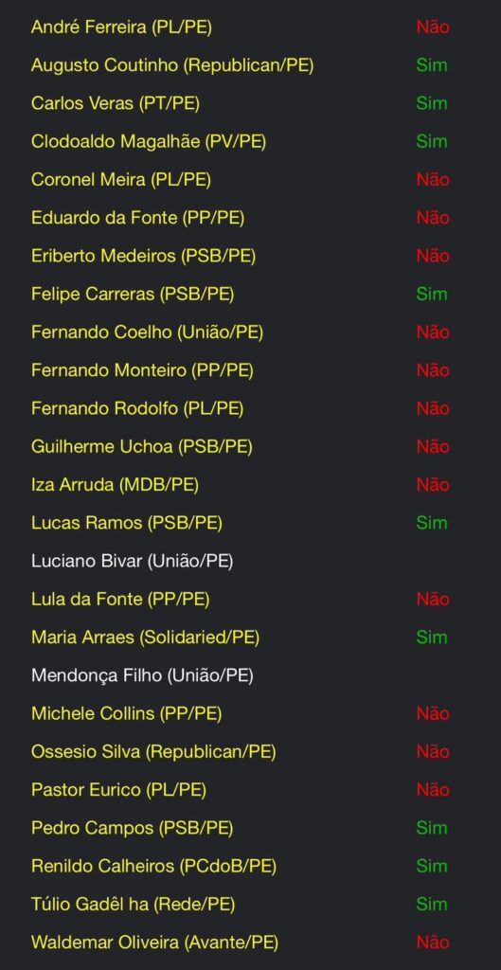Click the Sim vote beside Lucas Ramos
This screenshot has height=970, width=501.
point(432,523)
